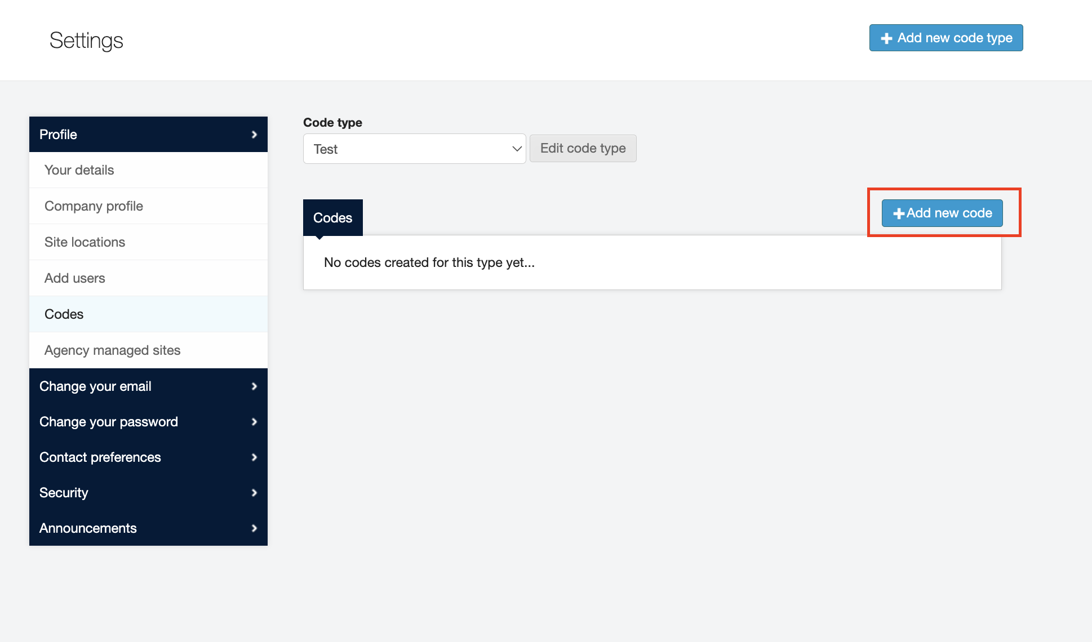Select the Codes tab header

[x=332, y=218]
